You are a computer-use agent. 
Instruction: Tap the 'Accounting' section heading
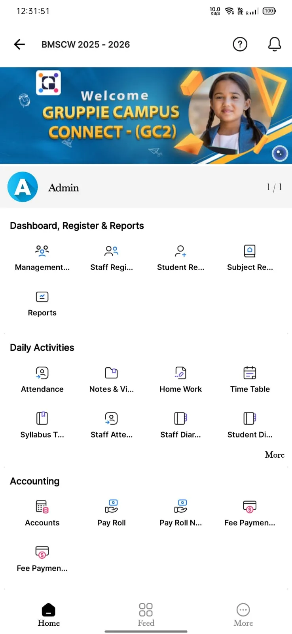click(35, 481)
